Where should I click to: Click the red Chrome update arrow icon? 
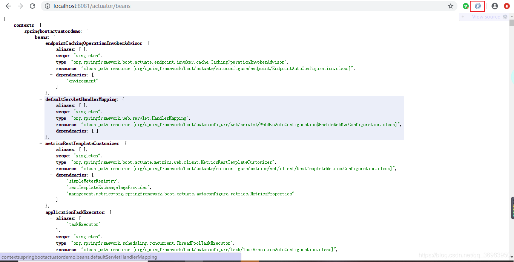(507, 6)
